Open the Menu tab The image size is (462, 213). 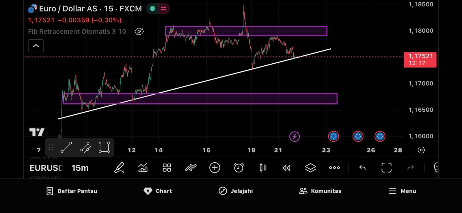coord(402,191)
